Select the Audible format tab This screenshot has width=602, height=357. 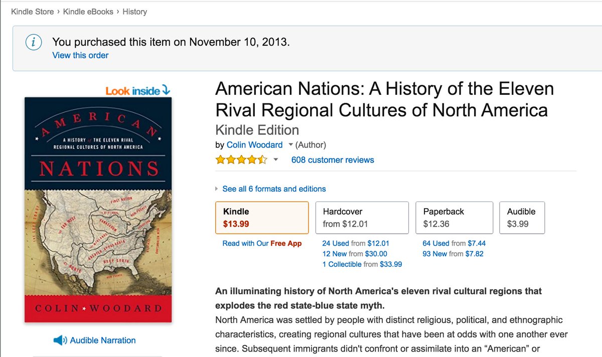pos(522,218)
